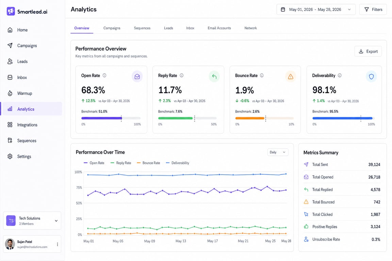Click the Metrics Summary heading
The image size is (392, 261).
321,153
